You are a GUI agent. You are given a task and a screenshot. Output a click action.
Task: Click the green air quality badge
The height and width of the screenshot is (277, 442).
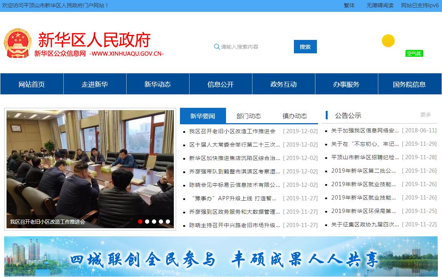[414, 53]
